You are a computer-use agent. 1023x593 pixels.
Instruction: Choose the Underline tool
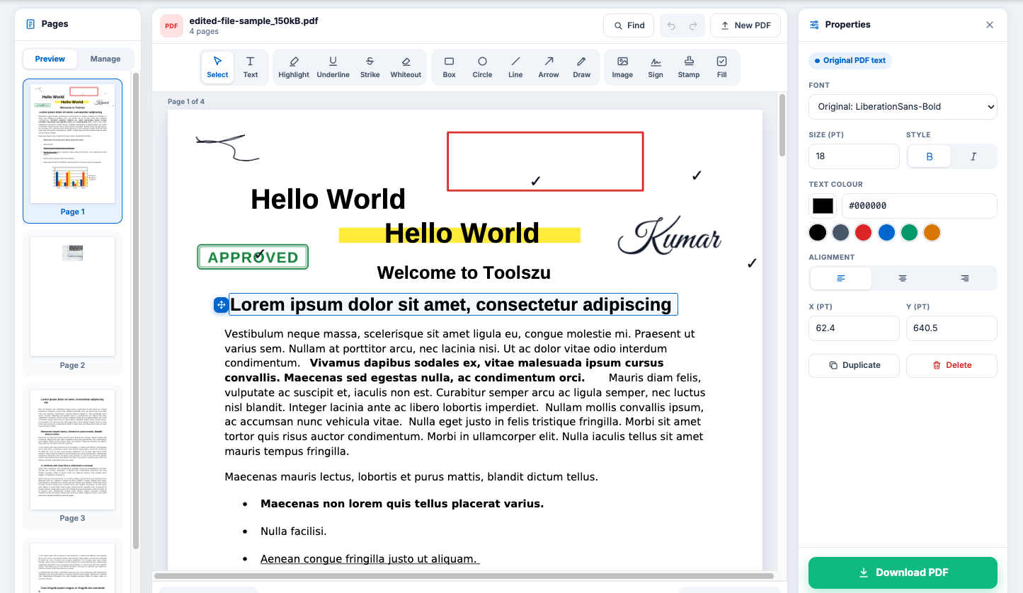[333, 67]
